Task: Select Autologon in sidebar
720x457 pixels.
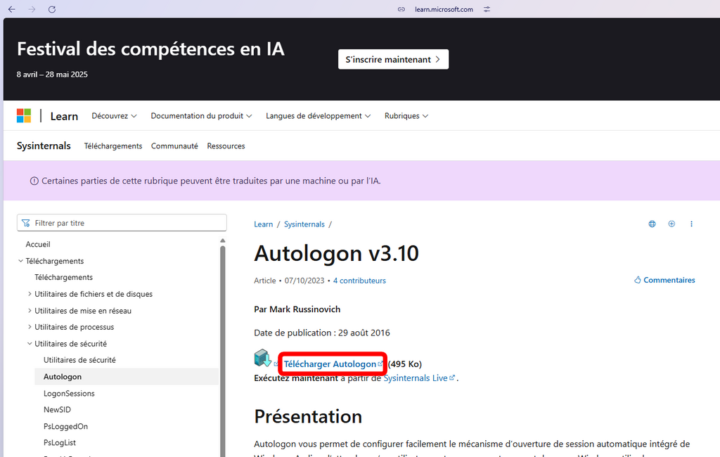Action: [63, 377]
